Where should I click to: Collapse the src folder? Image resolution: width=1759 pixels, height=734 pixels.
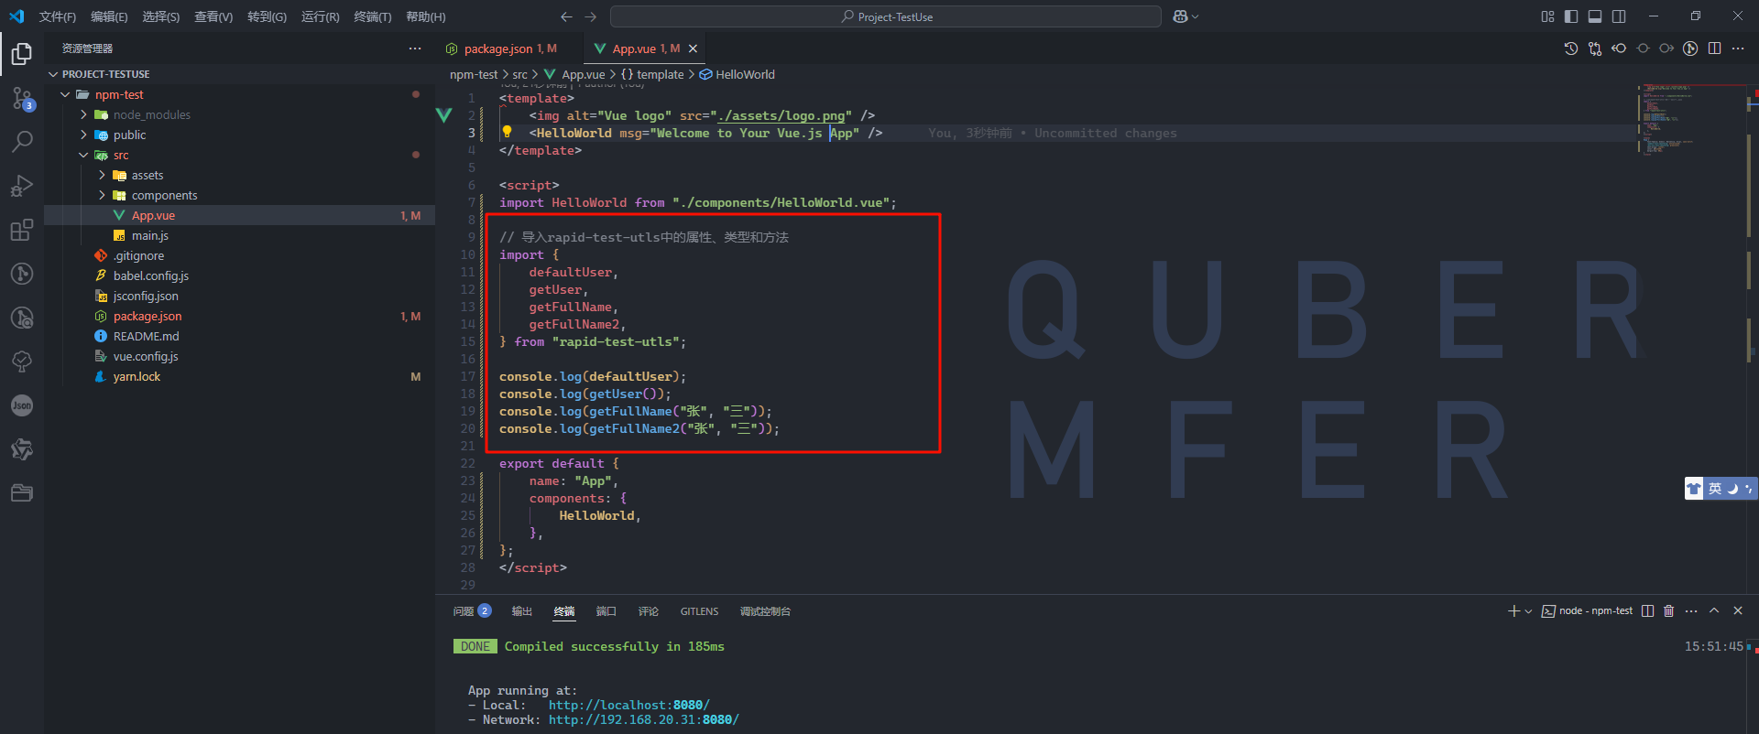coord(84,155)
